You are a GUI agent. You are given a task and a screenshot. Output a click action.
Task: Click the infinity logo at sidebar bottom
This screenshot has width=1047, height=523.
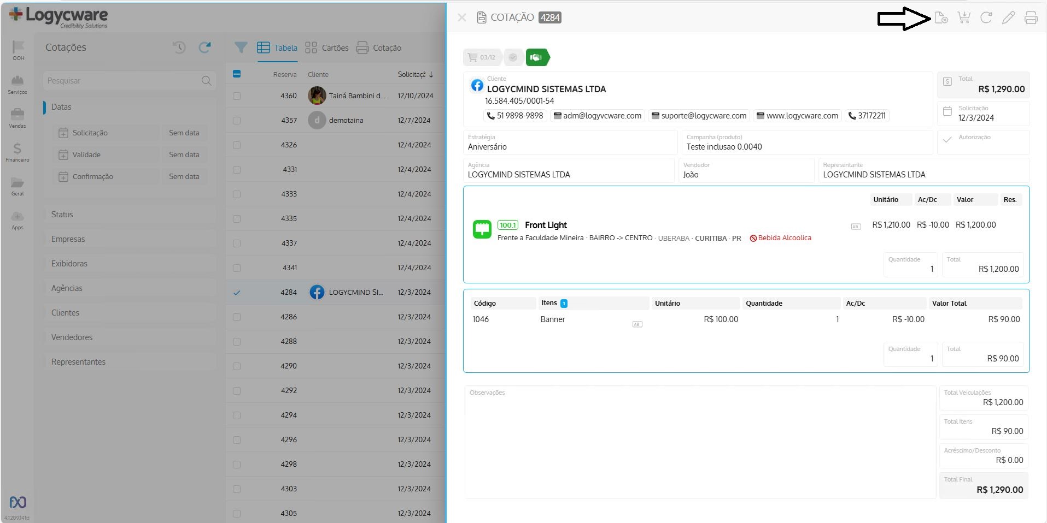[x=18, y=502]
